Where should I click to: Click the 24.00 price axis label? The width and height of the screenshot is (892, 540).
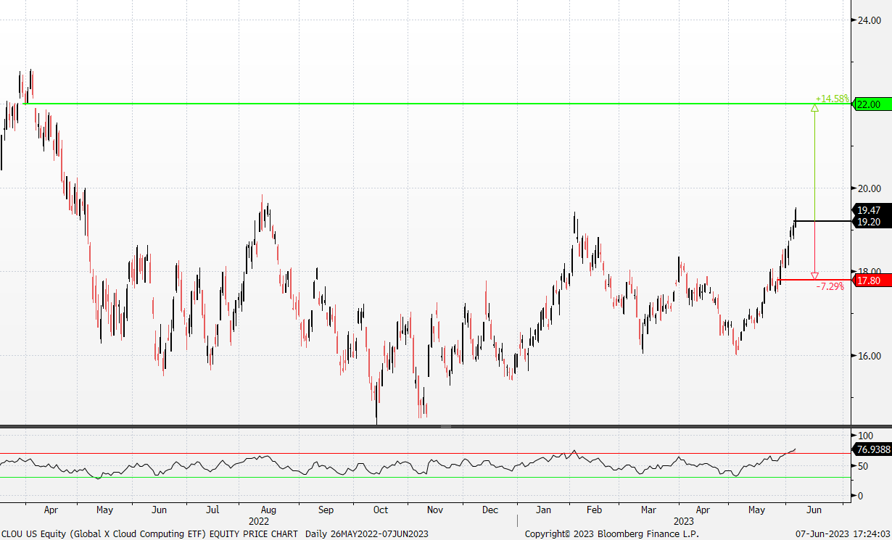869,20
